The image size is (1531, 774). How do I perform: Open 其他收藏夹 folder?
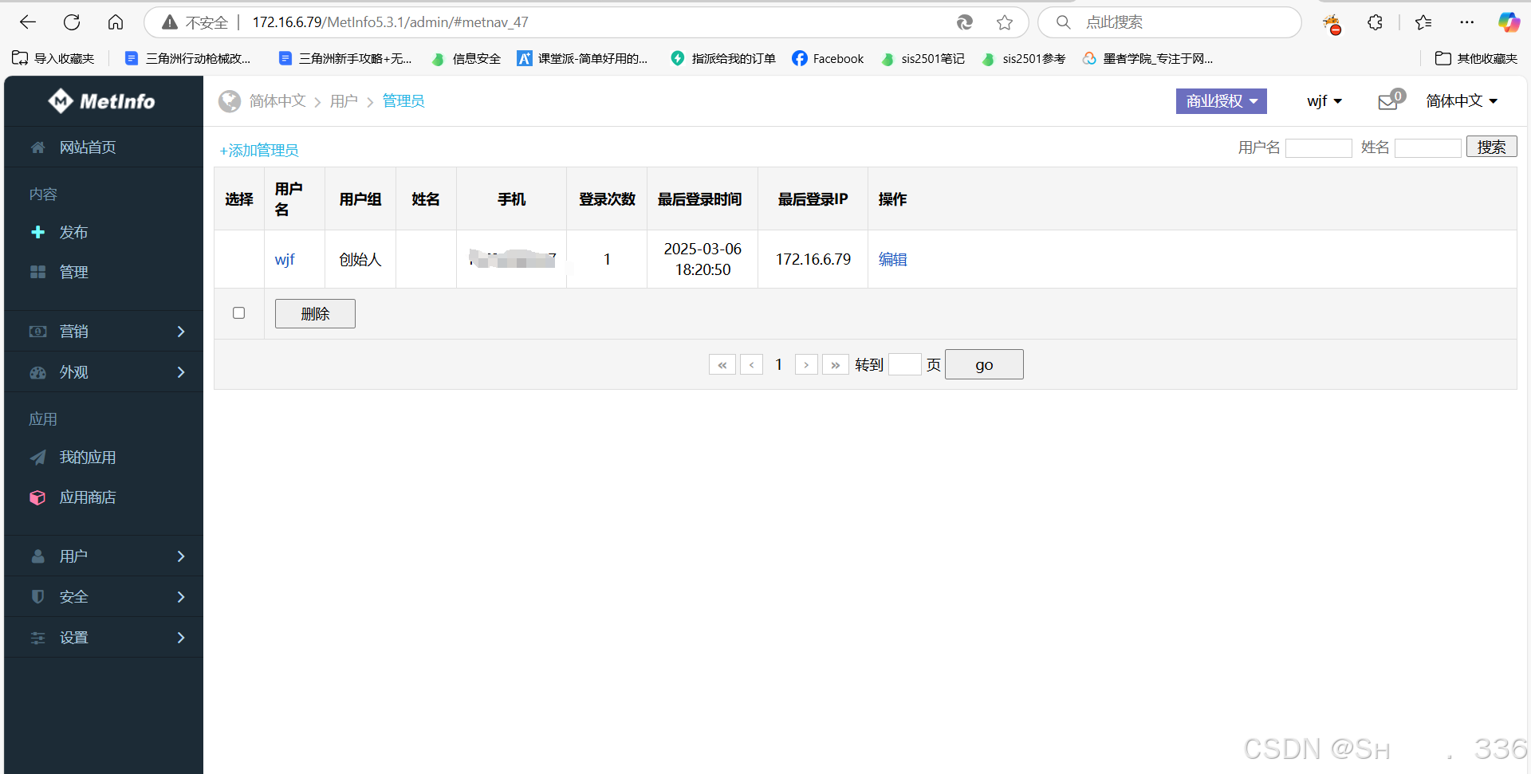(1477, 58)
